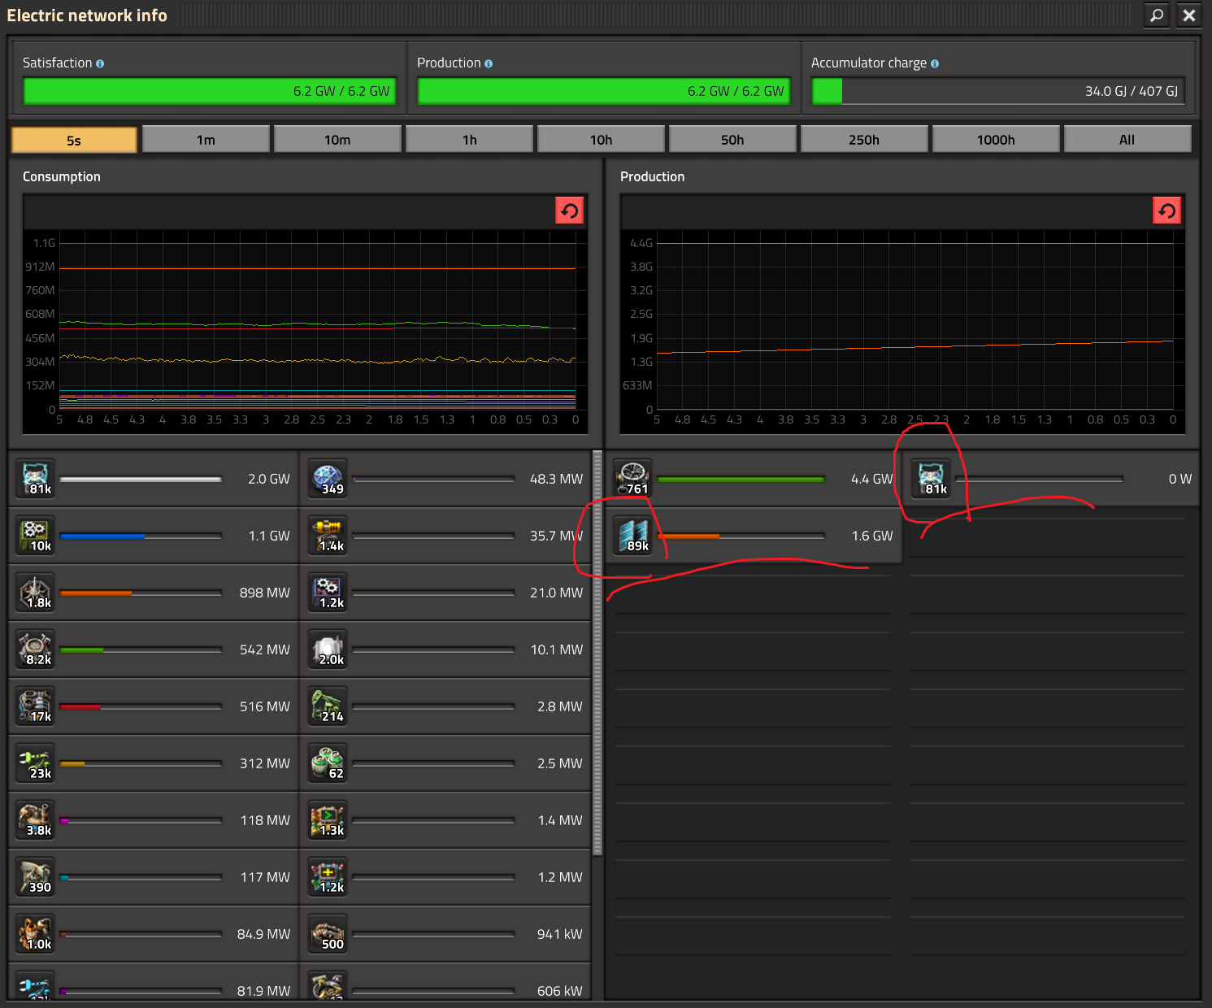Select the 10m time range
The image size is (1212, 1008).
click(x=337, y=140)
